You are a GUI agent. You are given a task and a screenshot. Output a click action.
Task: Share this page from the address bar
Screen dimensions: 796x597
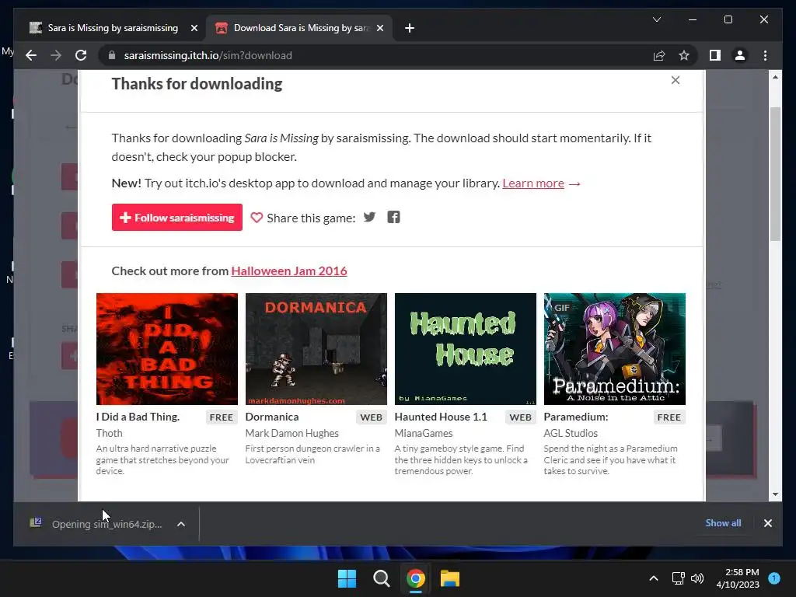(x=659, y=55)
